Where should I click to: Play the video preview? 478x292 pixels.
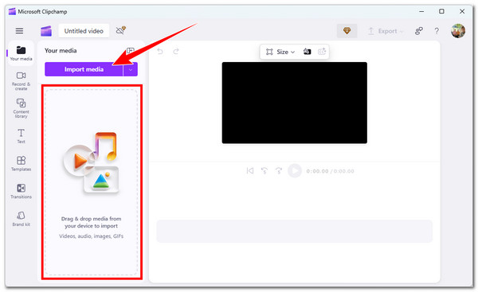[x=295, y=171]
